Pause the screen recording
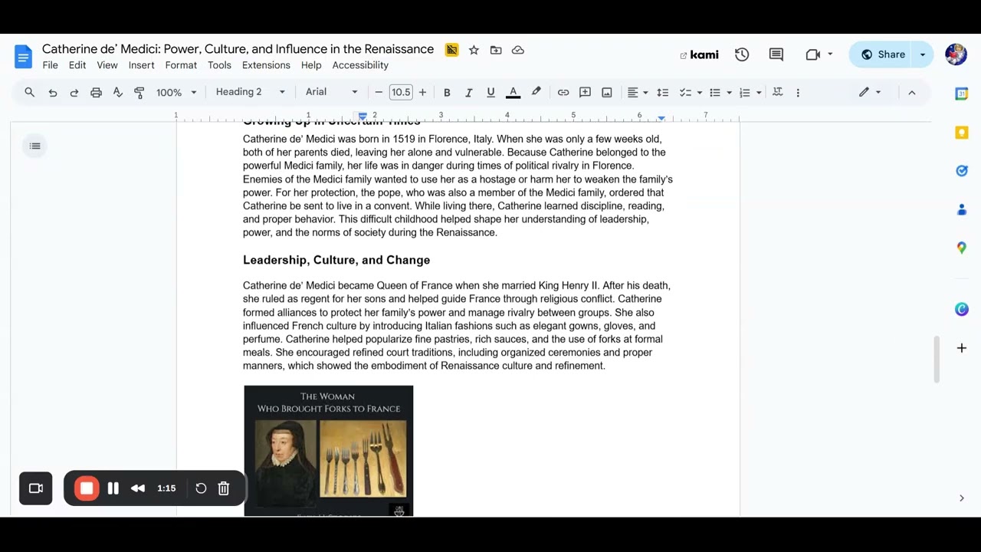The image size is (981, 552). (113, 488)
